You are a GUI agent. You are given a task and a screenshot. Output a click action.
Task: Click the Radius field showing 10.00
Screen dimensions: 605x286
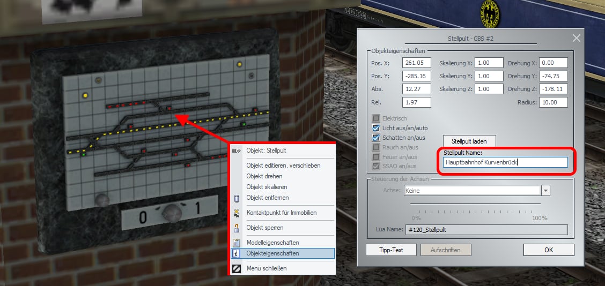point(554,102)
